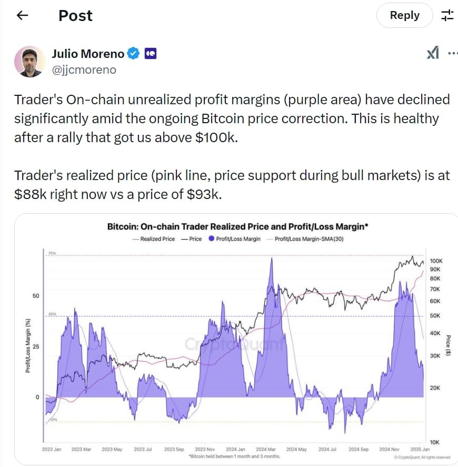This screenshot has width=458, height=467.
Task: Select the Post header title
Action: pos(75,15)
